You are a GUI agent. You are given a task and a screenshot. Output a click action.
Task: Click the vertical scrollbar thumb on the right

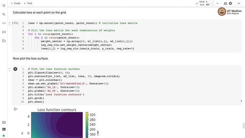[x=243, y=126]
